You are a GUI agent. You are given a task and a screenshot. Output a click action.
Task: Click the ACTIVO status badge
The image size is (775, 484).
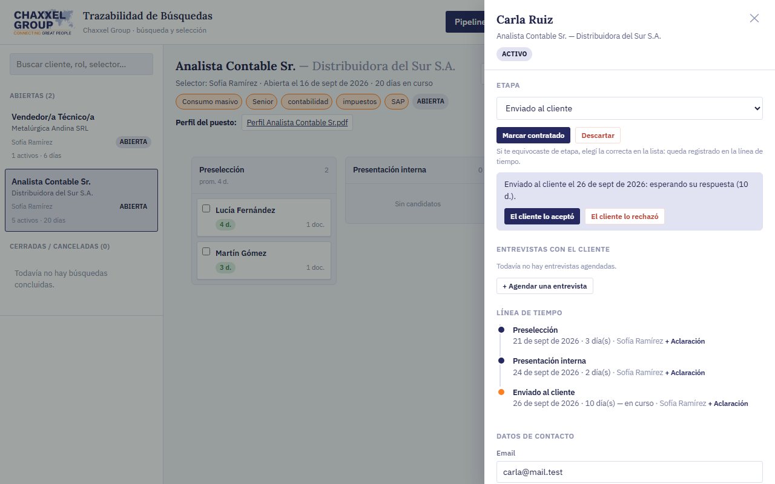pos(514,54)
